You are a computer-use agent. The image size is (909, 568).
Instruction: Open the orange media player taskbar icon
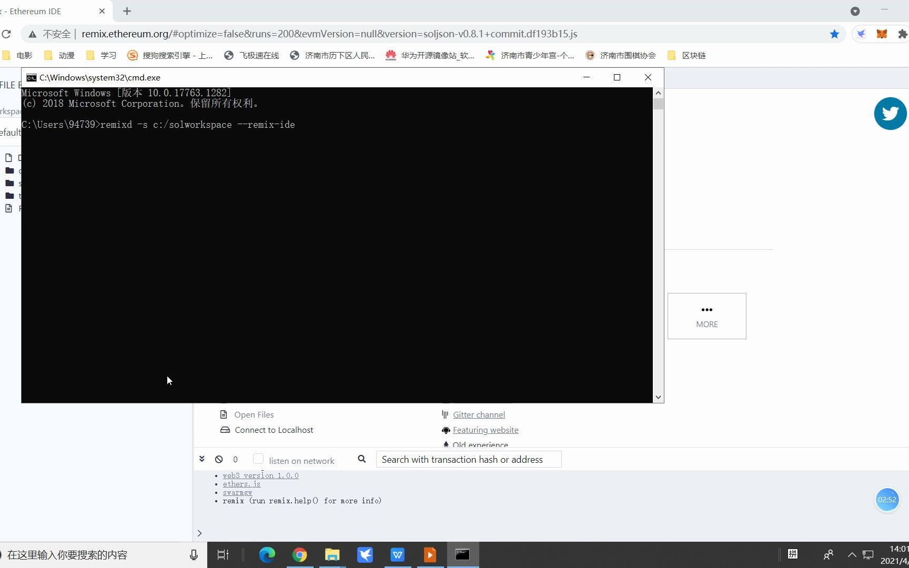point(430,555)
